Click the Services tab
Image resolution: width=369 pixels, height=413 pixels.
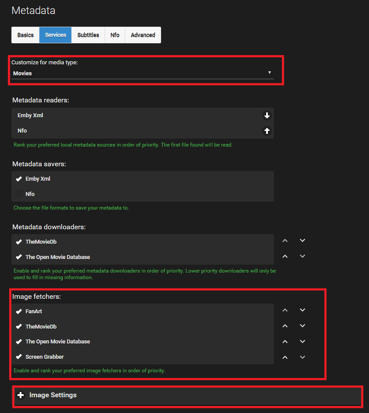[56, 35]
